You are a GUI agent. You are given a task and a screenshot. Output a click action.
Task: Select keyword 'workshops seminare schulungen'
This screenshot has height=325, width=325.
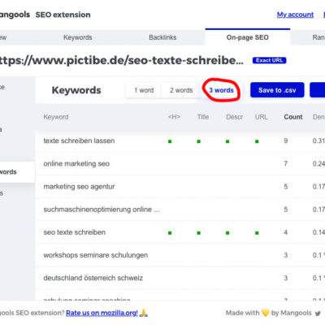(x=96, y=255)
